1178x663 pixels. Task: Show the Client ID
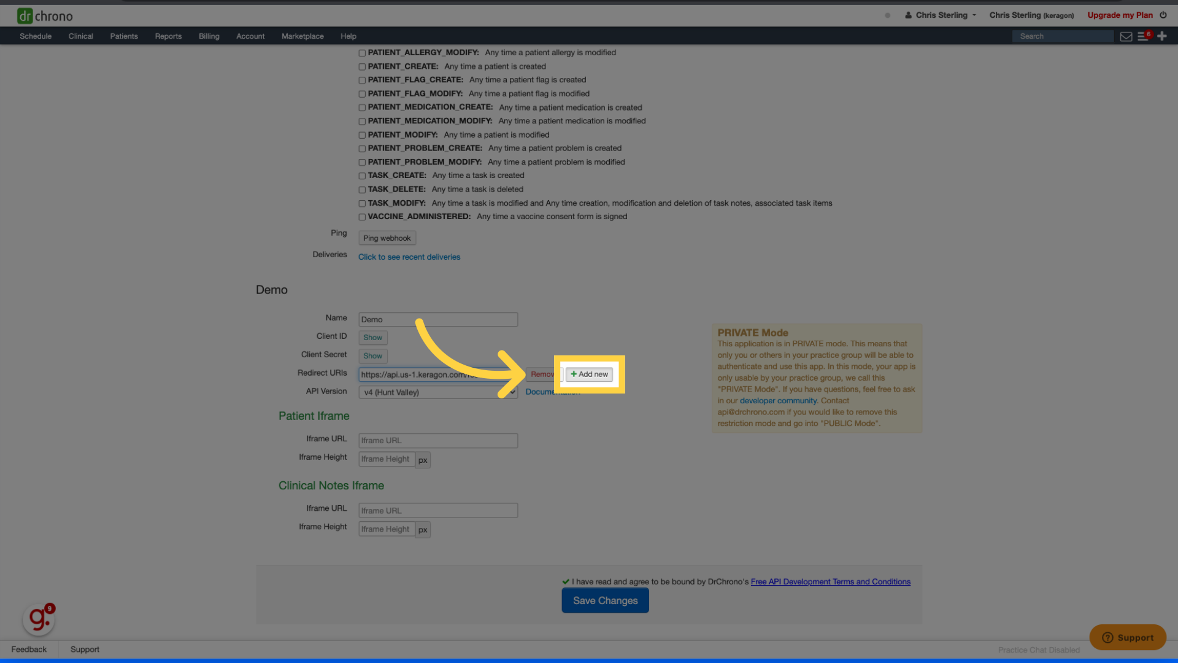pyautogui.click(x=373, y=338)
